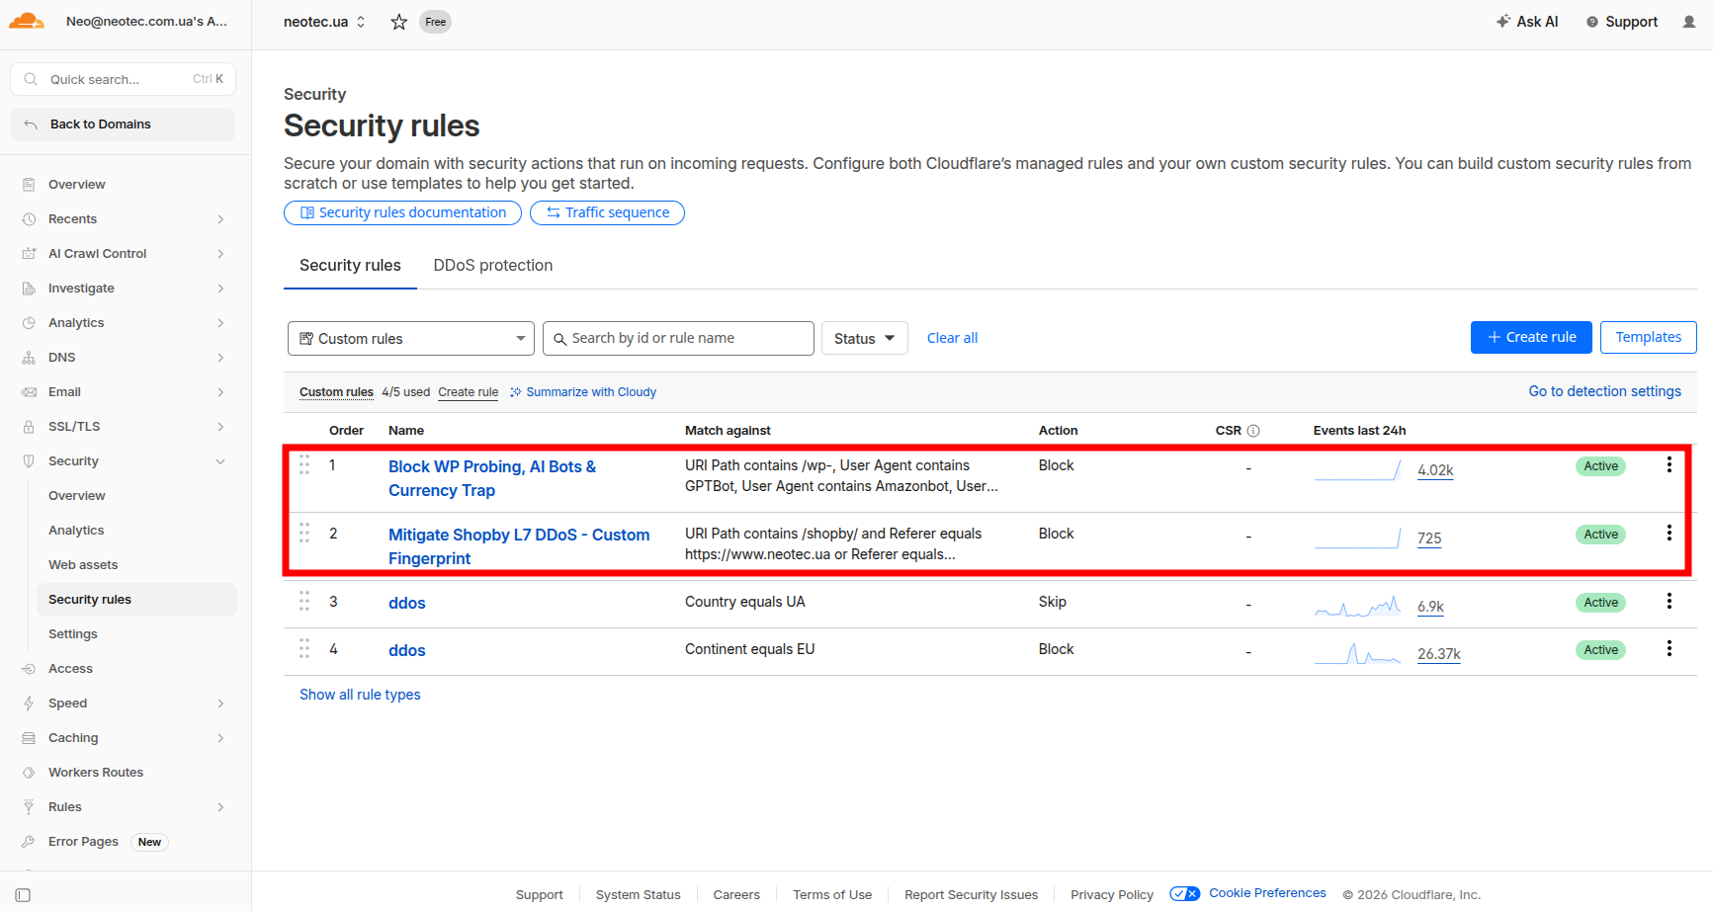The height and width of the screenshot is (911, 1713).
Task: Open Security rules documentation
Action: 402,212
